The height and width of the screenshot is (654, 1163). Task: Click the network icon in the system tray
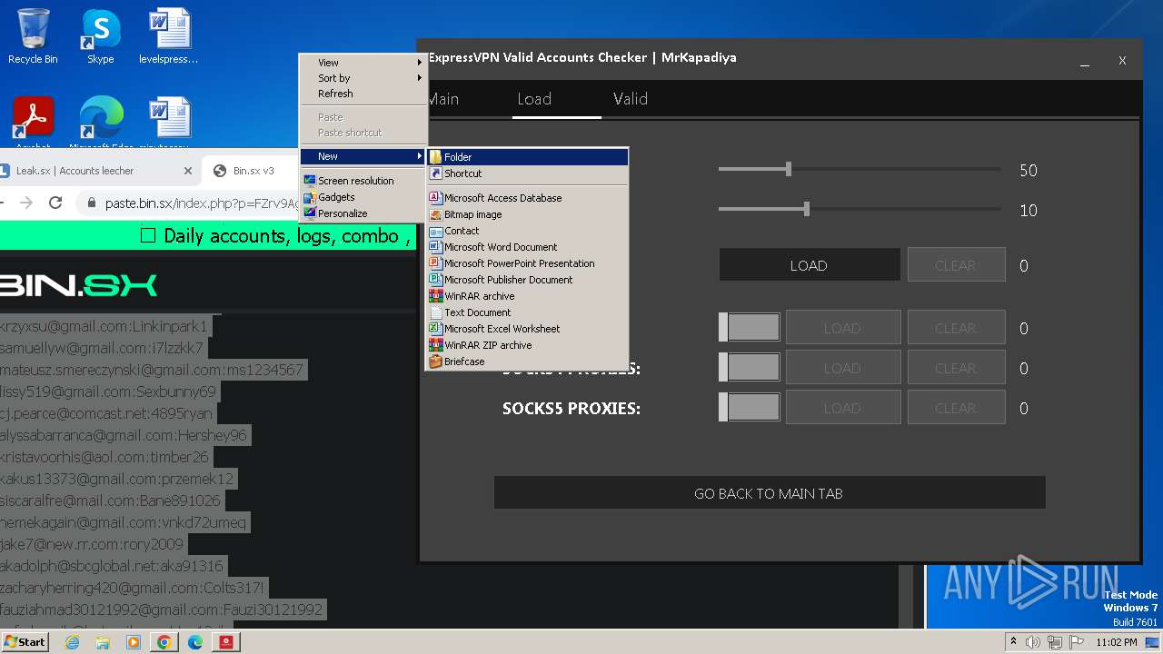(x=1054, y=642)
